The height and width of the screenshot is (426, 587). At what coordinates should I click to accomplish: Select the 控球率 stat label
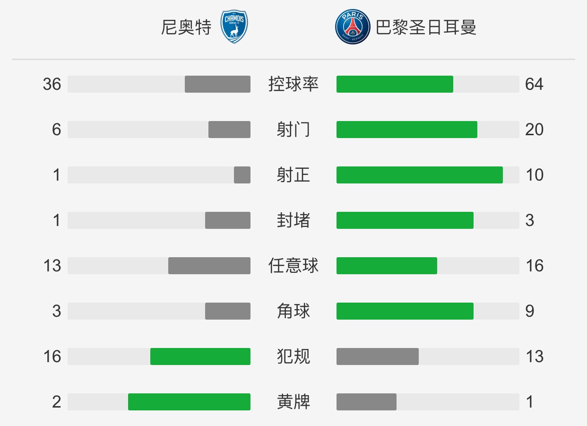(x=293, y=84)
